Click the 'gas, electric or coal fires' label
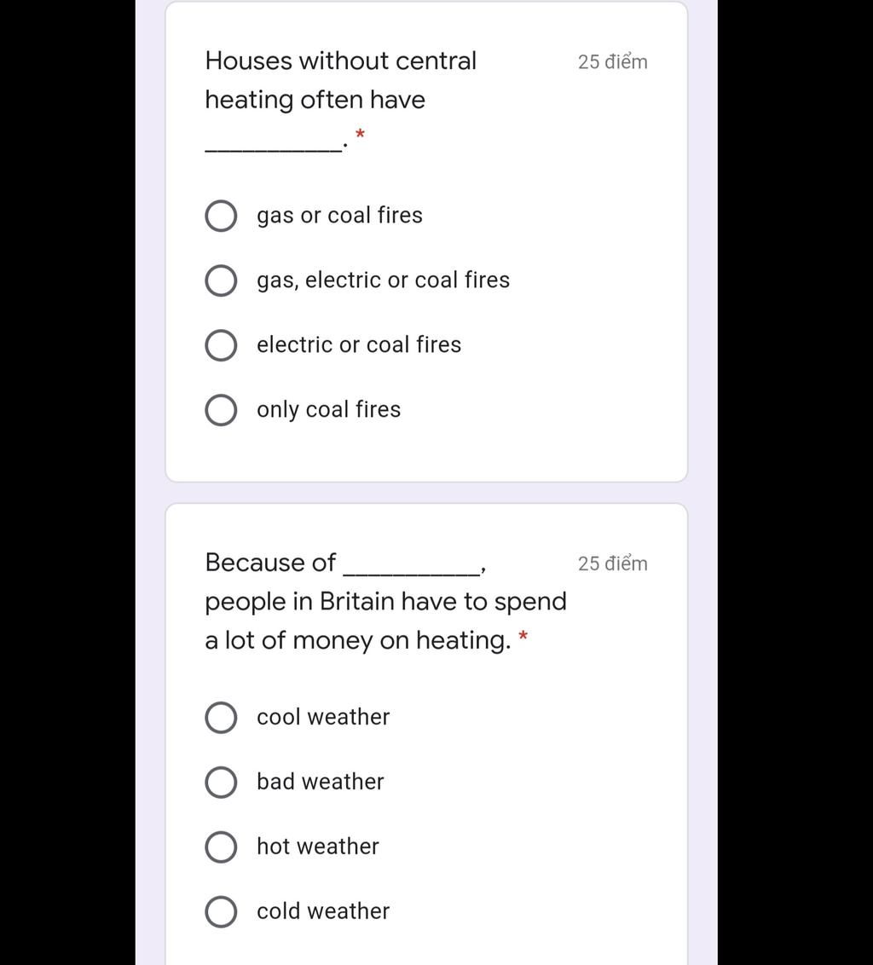The height and width of the screenshot is (965, 873). (x=383, y=280)
